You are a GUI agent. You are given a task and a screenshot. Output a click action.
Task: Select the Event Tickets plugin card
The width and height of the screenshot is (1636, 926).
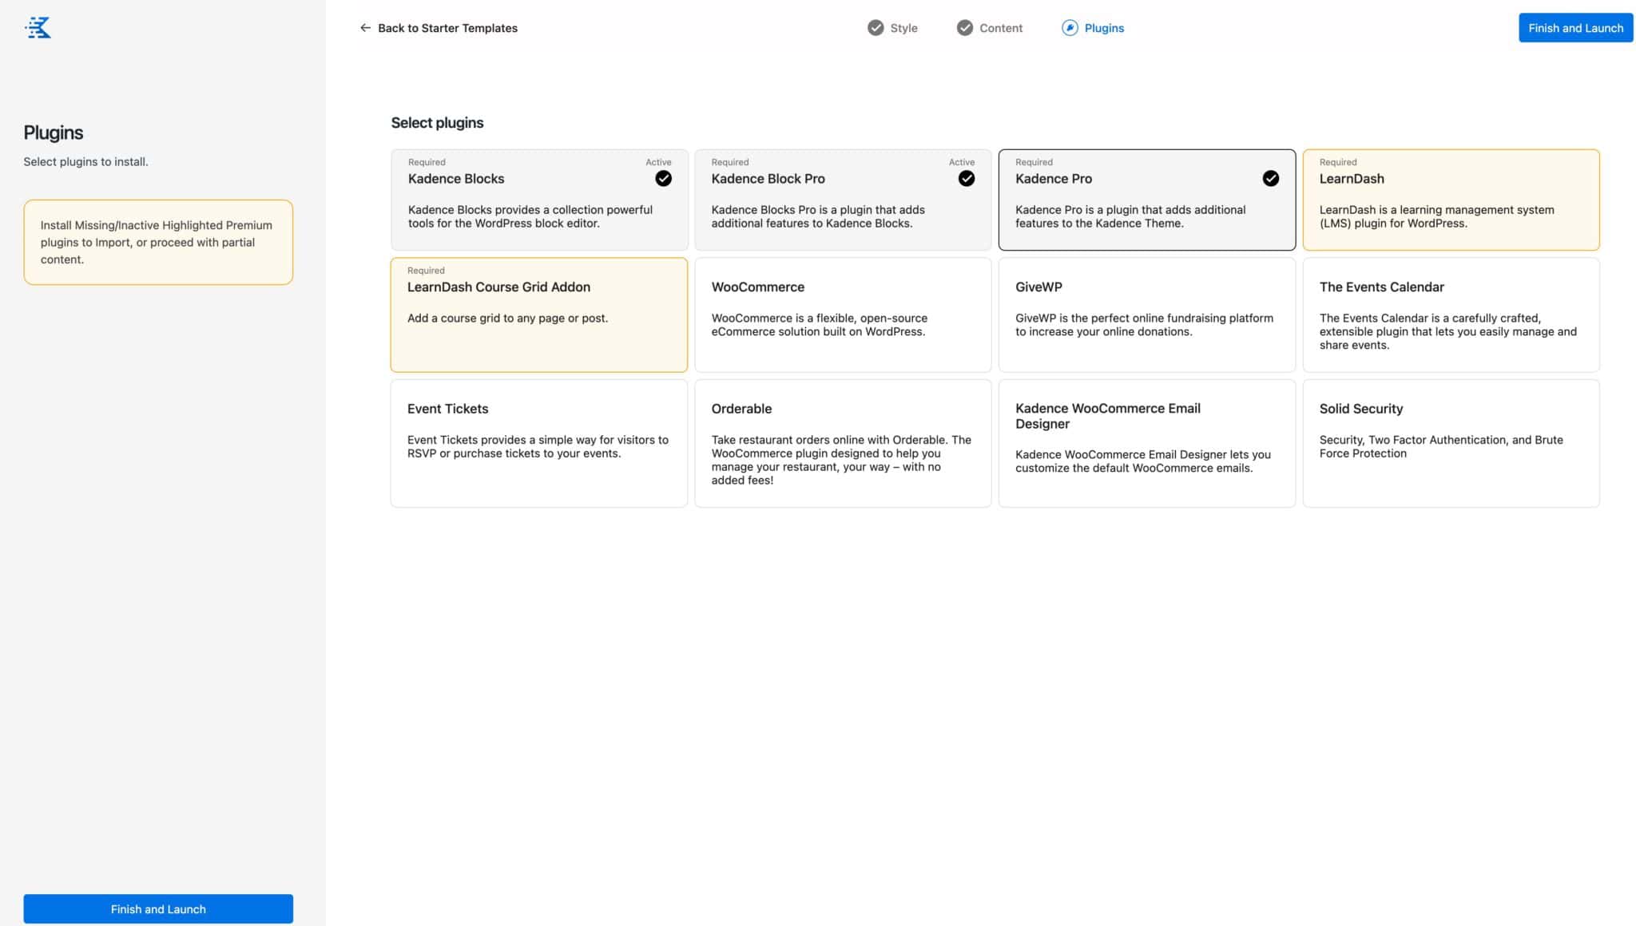pos(538,442)
